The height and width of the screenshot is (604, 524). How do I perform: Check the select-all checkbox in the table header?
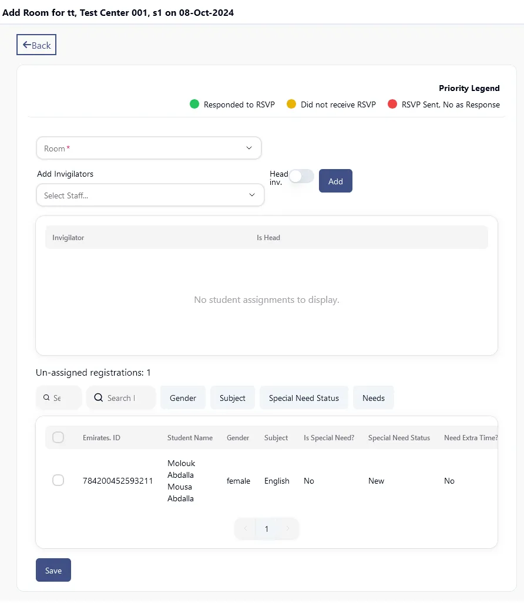58,437
